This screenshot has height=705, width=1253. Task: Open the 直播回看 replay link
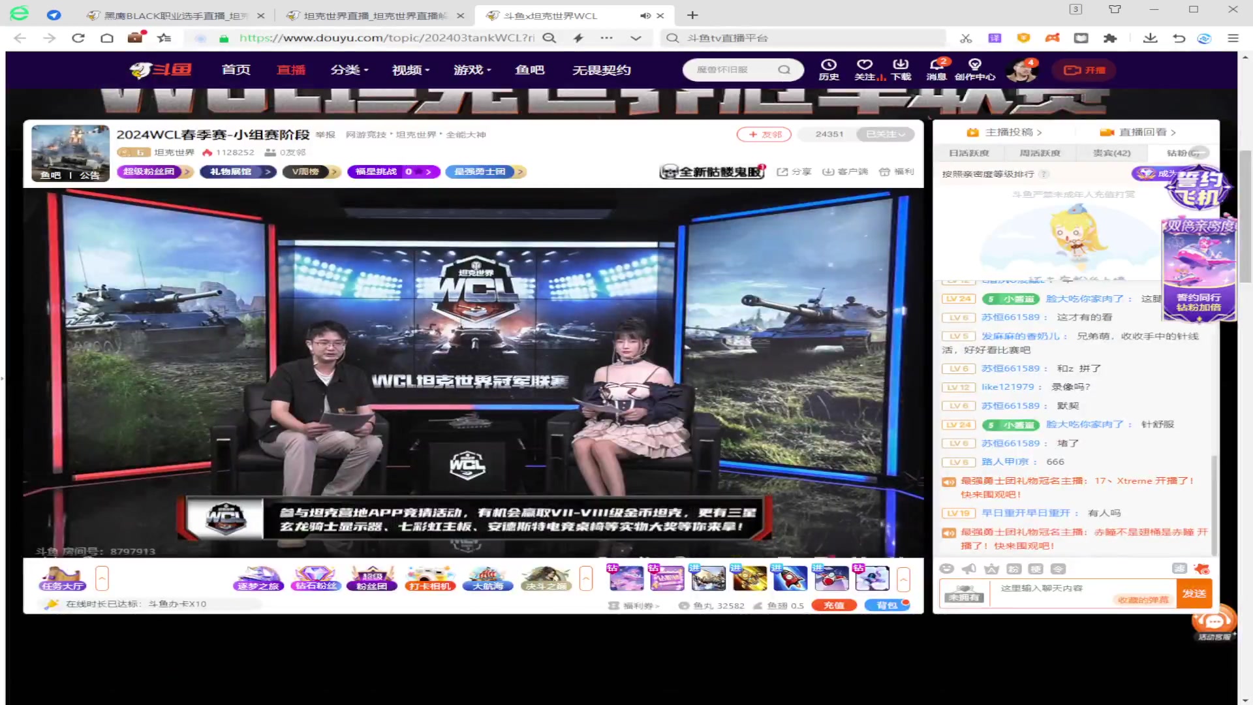click(1139, 132)
